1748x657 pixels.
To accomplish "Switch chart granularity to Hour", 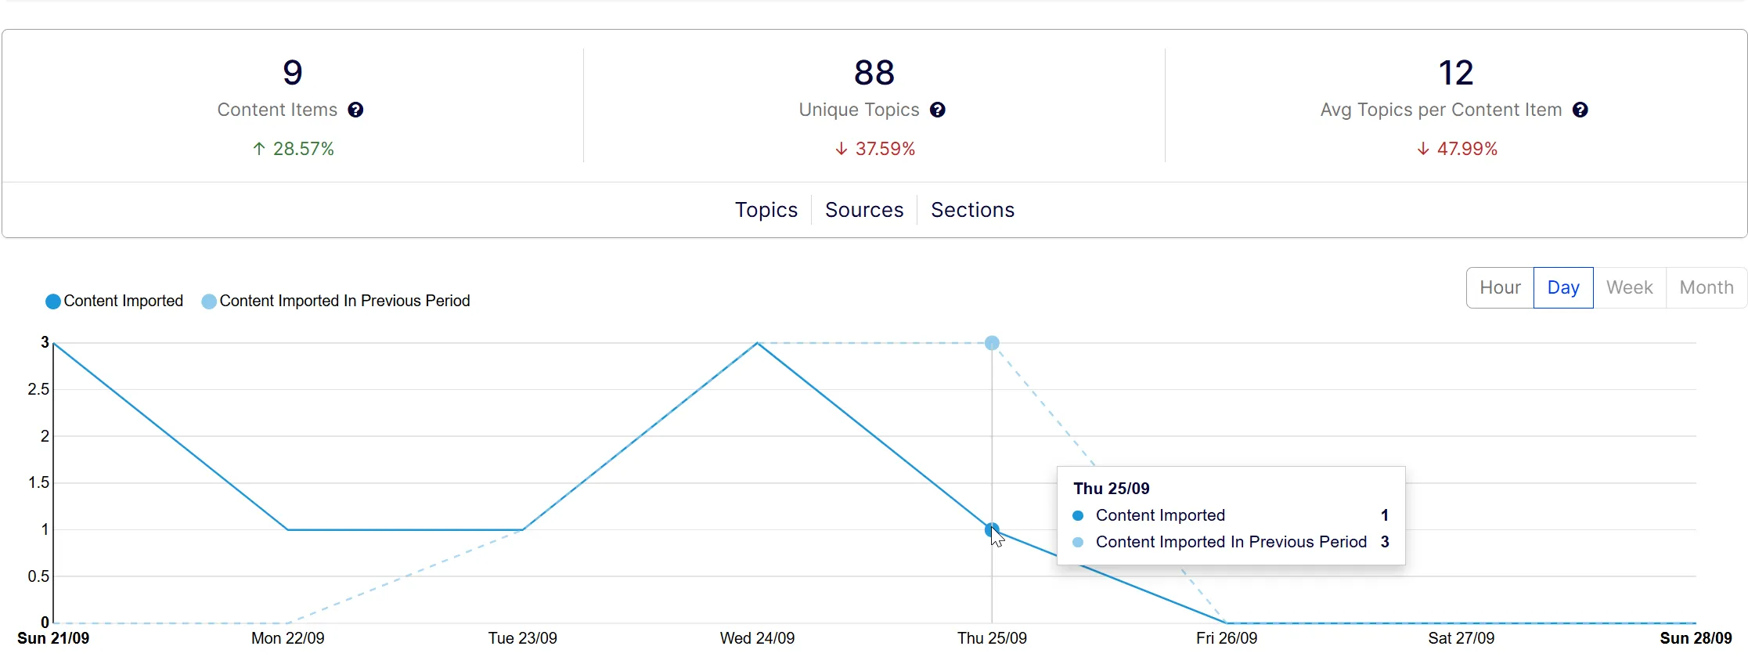I will (x=1500, y=288).
